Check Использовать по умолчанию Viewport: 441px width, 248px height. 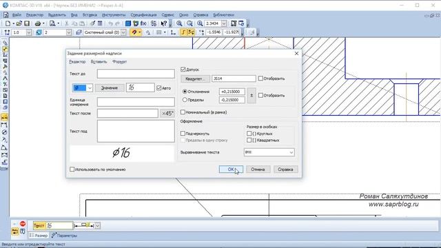(x=72, y=169)
